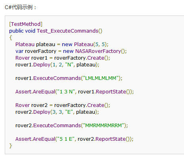
Task: Click the string "1 3 N" in Assert
Action: click(66, 92)
